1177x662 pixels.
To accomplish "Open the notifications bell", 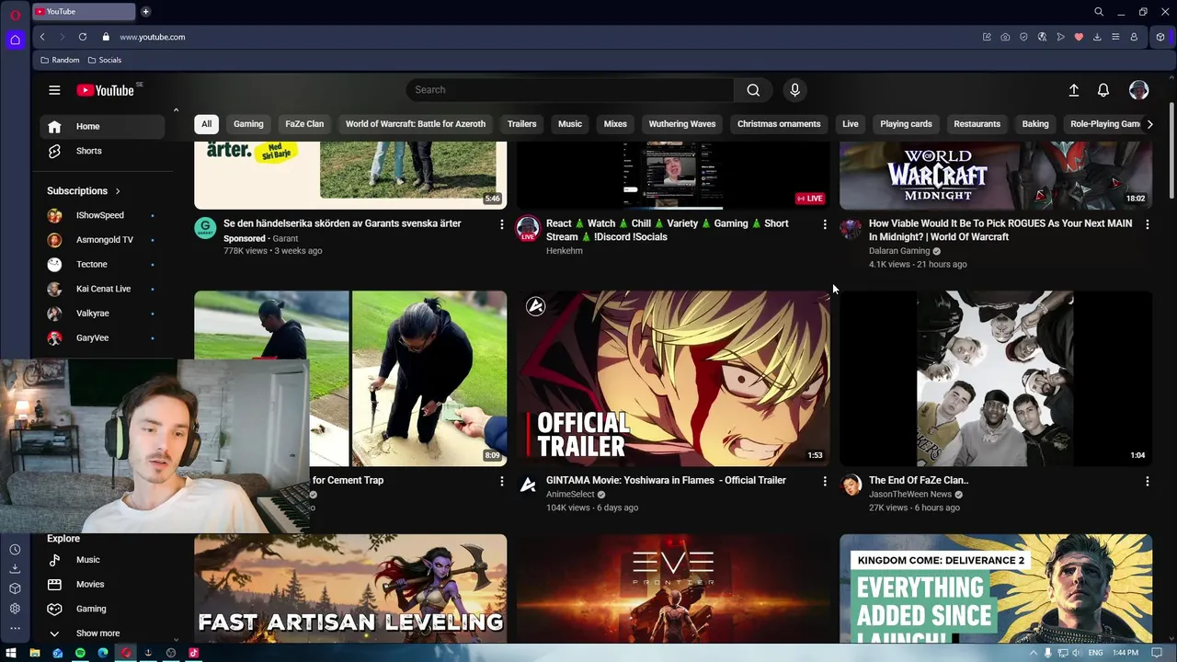I will 1103,90.
